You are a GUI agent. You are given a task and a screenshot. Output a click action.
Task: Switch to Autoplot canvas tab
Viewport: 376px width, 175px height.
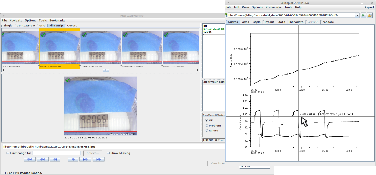pyautogui.click(x=233, y=22)
